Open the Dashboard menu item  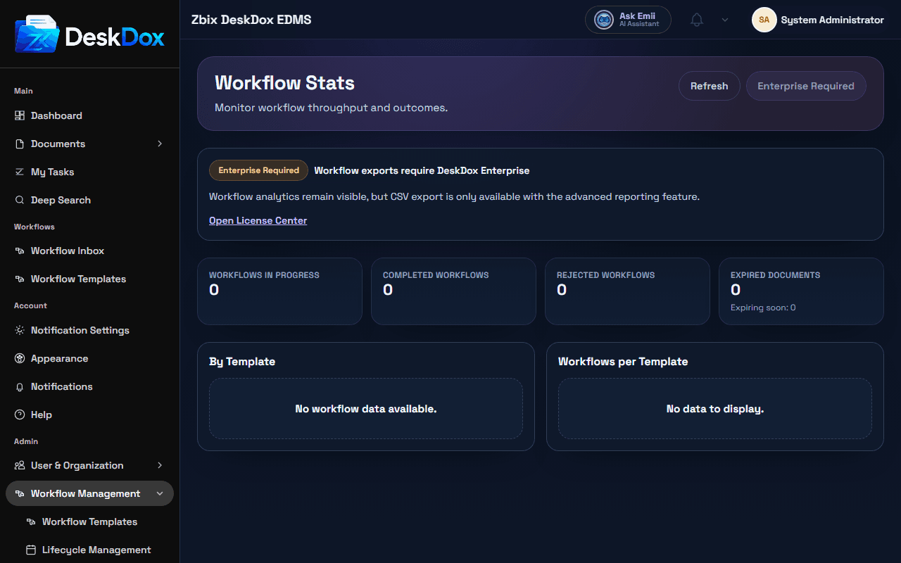tap(89, 115)
